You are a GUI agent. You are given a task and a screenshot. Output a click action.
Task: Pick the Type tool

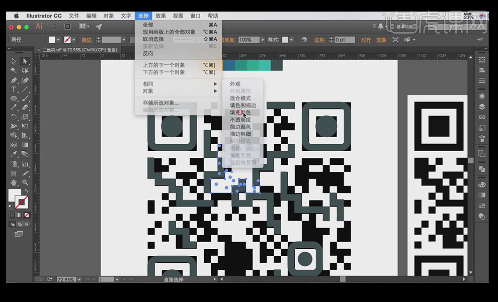14,89
